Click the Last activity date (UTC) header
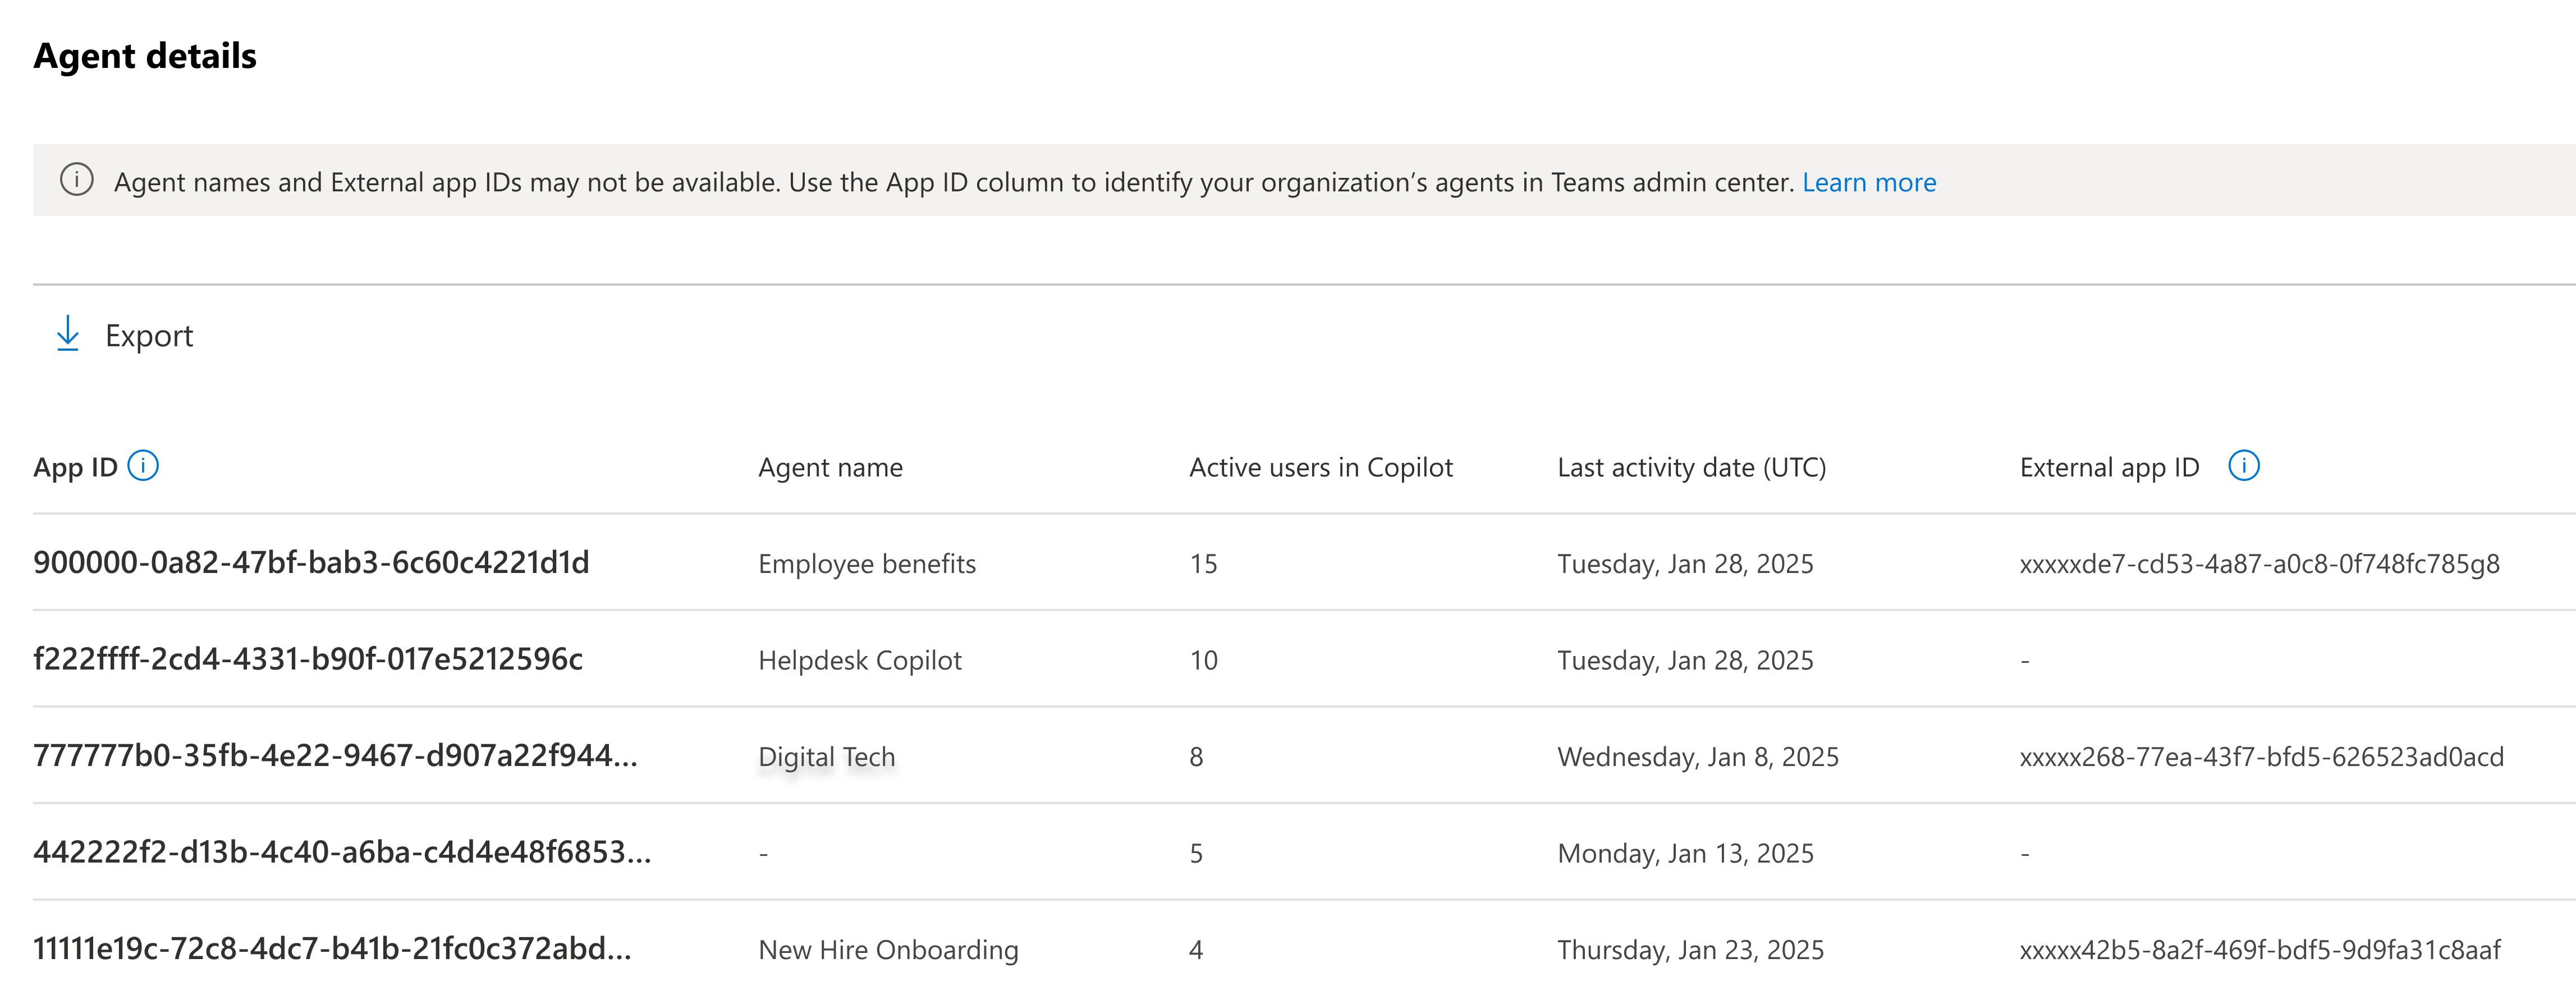2576x995 pixels. tap(1691, 467)
